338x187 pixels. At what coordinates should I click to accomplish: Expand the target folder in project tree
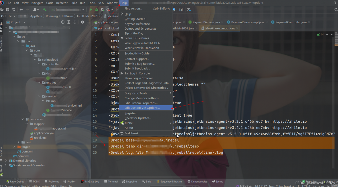[x=14, y=147]
